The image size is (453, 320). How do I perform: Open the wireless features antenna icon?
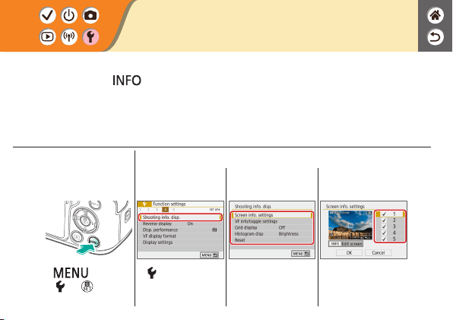pos(69,36)
